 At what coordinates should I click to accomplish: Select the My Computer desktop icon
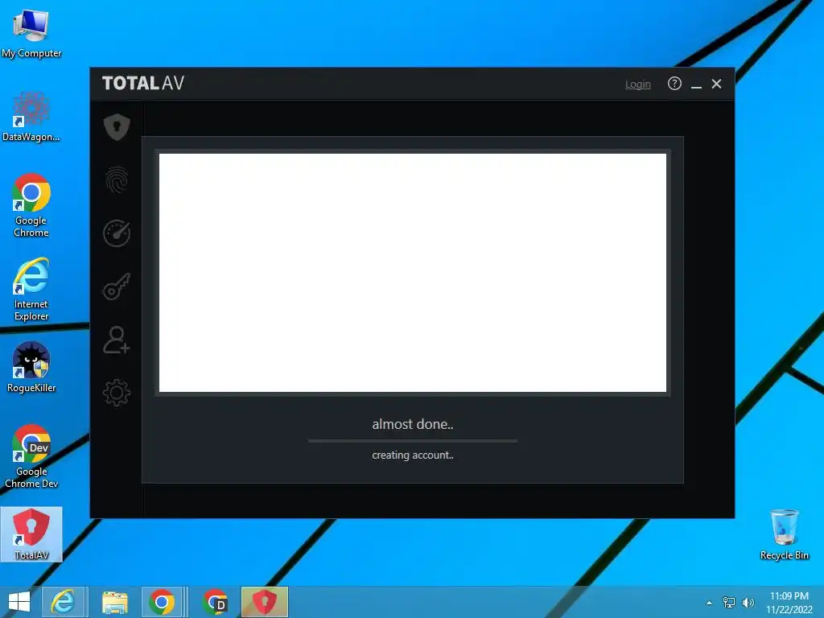(x=31, y=34)
